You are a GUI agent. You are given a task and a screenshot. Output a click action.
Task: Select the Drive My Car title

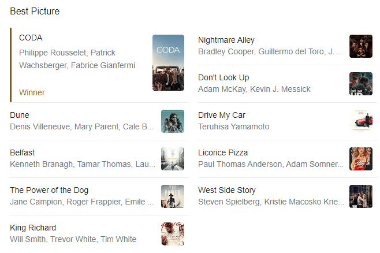pyautogui.click(x=221, y=115)
